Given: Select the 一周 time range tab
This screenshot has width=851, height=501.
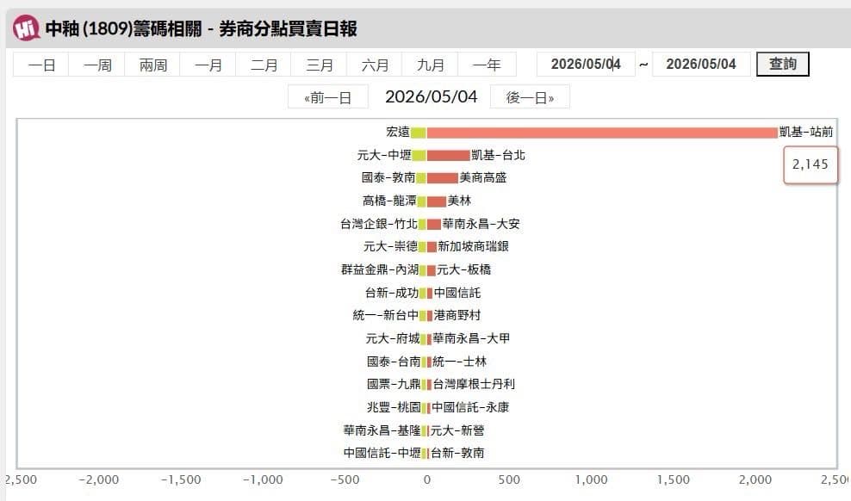Looking at the screenshot, I should click(97, 65).
